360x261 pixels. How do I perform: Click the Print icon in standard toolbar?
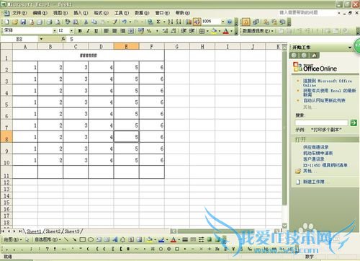click(x=50, y=22)
